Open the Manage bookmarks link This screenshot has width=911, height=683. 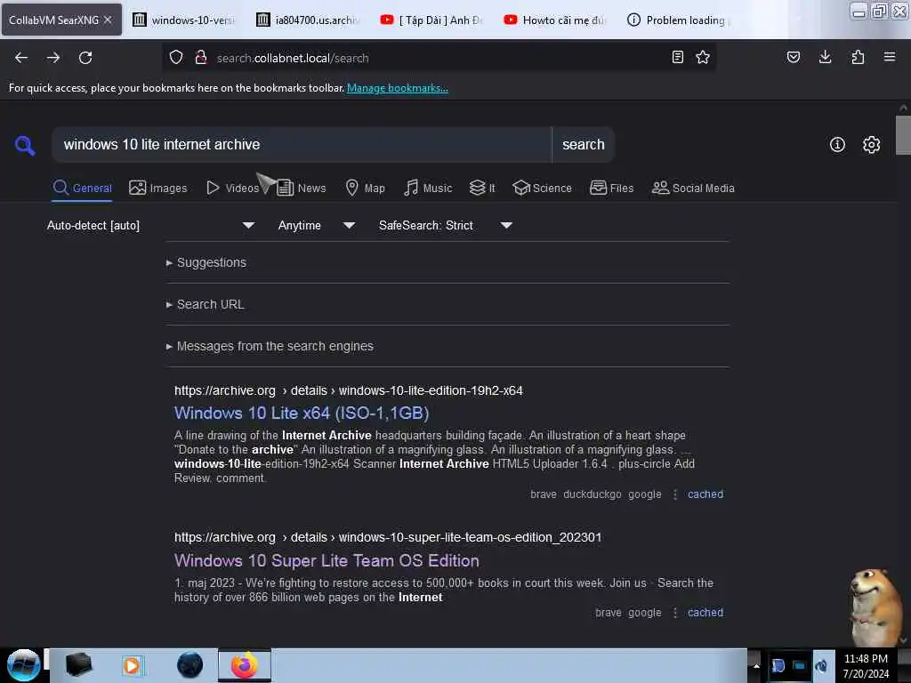click(398, 88)
